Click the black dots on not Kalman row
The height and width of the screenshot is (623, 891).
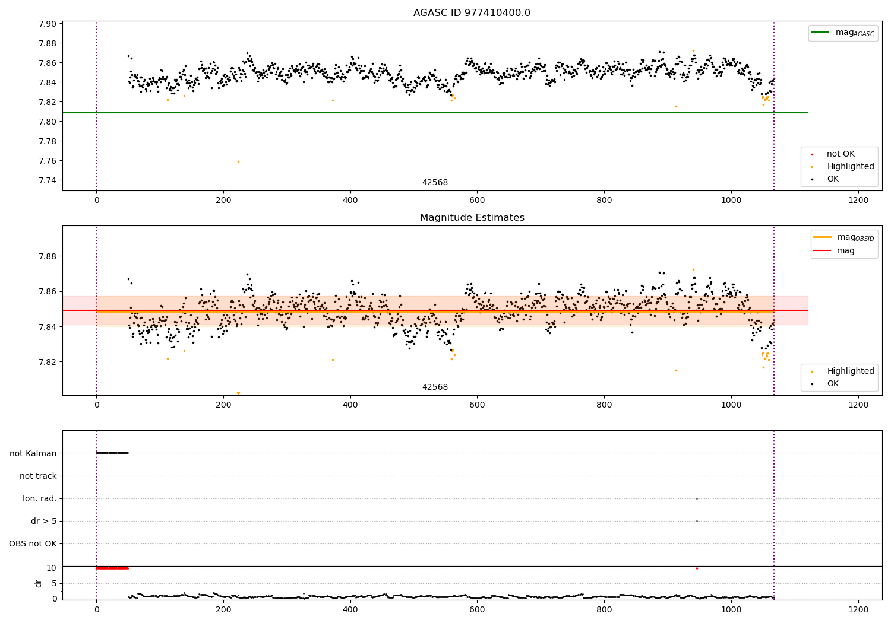(112, 453)
